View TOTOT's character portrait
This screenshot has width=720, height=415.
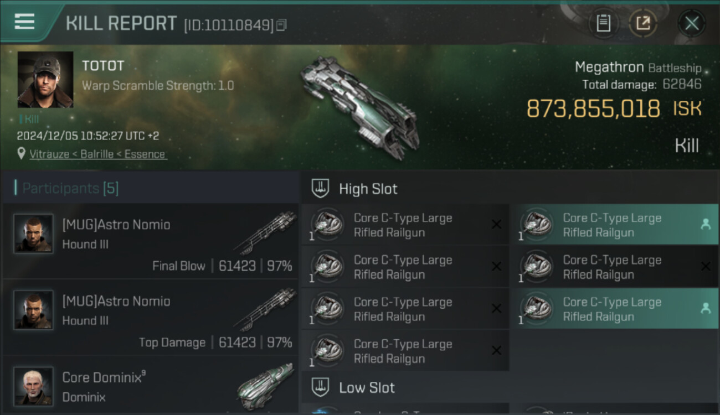pos(45,80)
